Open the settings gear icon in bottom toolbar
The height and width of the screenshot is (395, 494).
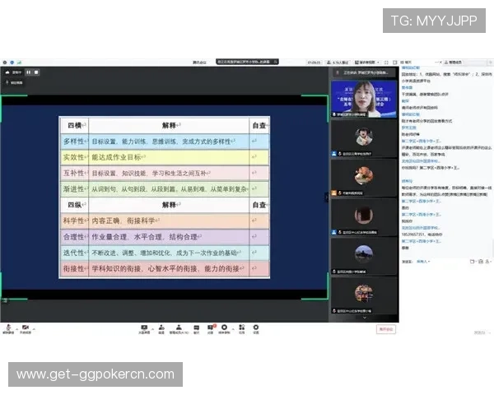pos(256,329)
